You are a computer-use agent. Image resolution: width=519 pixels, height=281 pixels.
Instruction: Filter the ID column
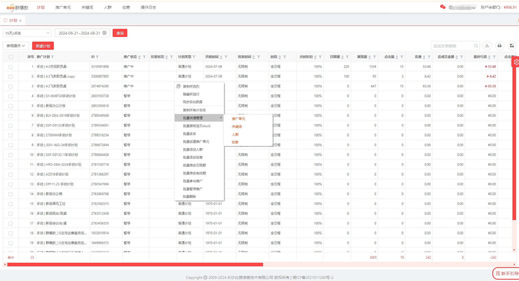(97, 57)
